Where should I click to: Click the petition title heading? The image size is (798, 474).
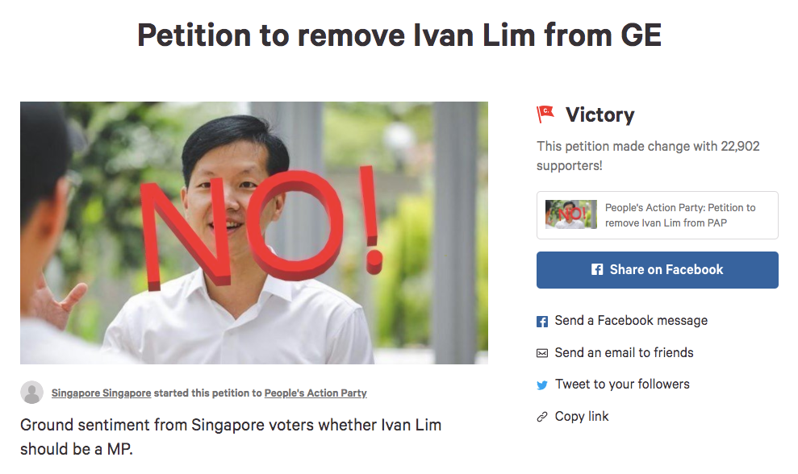pos(399,35)
